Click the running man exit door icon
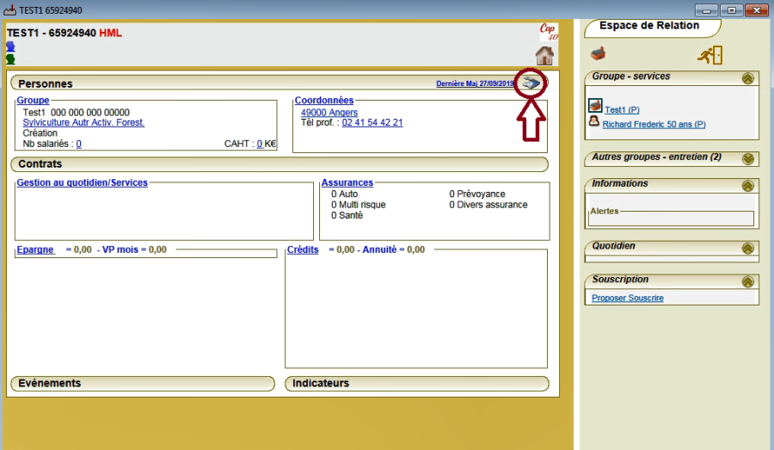Viewport: 774px width, 450px height. [709, 55]
